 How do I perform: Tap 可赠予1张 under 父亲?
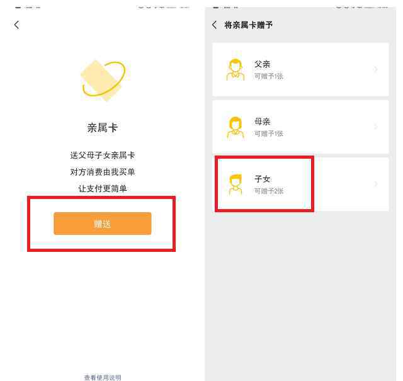click(x=269, y=76)
